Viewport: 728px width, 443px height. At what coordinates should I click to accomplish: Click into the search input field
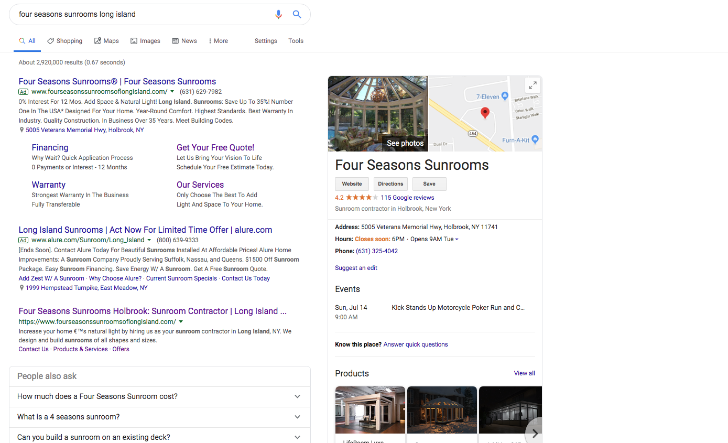tap(142, 15)
